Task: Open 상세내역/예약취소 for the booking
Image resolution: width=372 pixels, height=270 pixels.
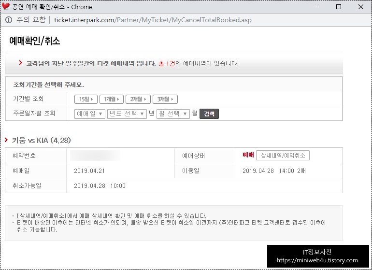Action: click(283, 156)
